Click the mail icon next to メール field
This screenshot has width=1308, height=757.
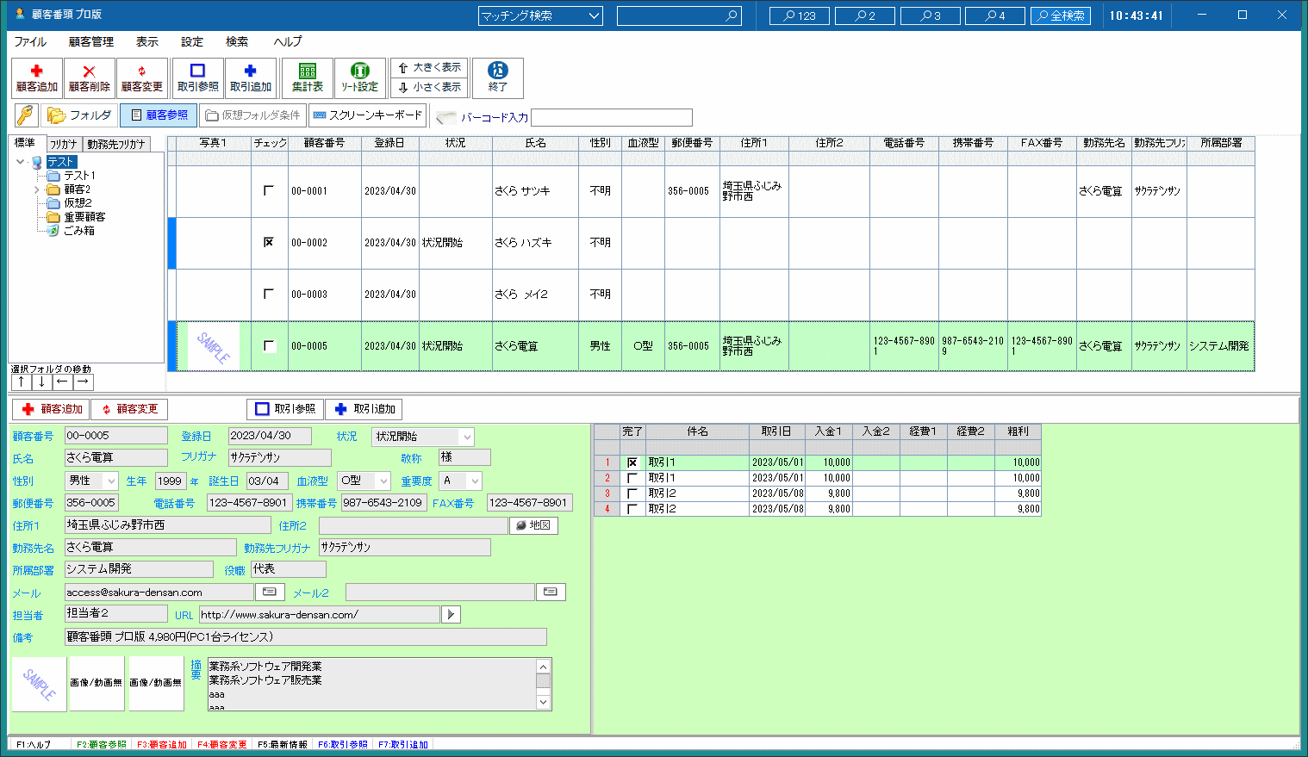coord(270,592)
